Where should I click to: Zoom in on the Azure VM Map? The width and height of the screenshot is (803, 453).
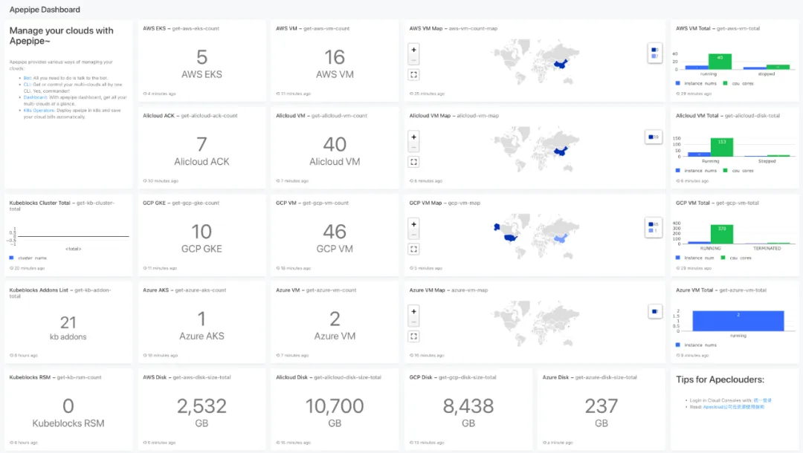click(414, 311)
